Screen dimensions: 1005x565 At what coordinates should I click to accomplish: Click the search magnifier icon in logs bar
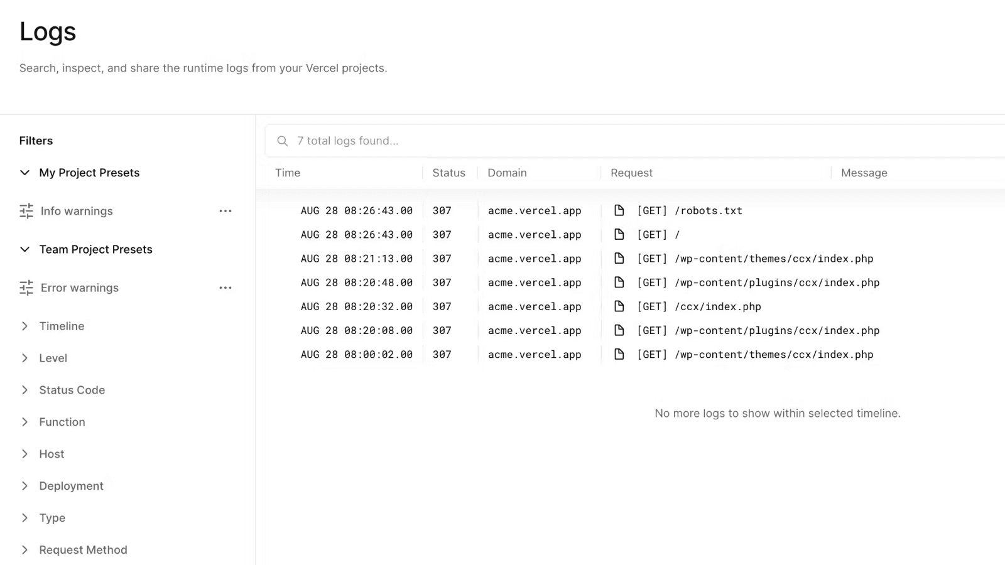(283, 141)
